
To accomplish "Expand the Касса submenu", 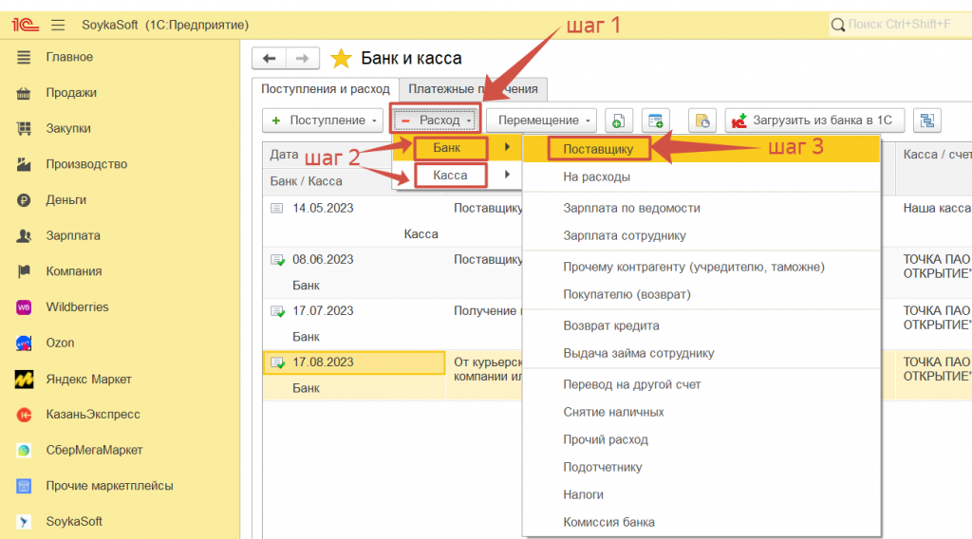I will 450,175.
